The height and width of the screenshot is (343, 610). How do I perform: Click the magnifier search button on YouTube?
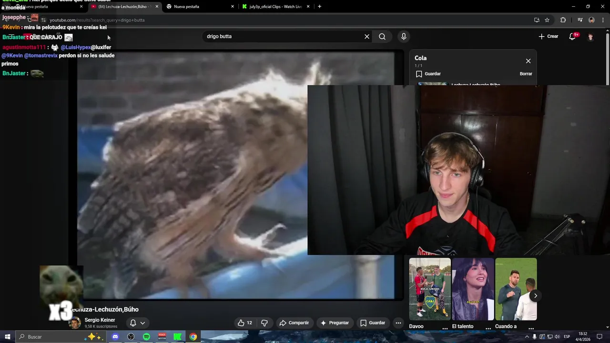tap(382, 37)
